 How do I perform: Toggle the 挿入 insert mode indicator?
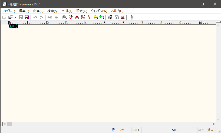[x=210, y=130]
